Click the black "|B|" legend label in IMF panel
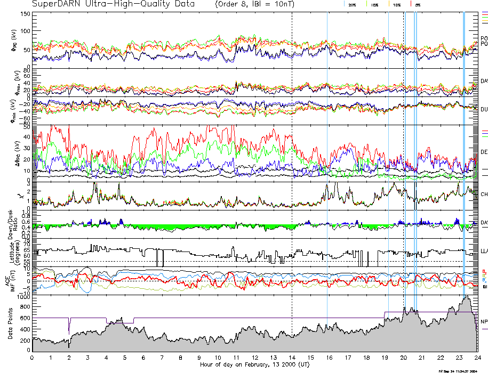 tap(485, 287)
